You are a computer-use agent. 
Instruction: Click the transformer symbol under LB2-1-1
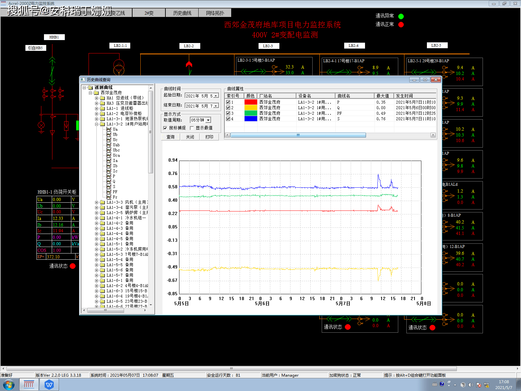point(119,67)
